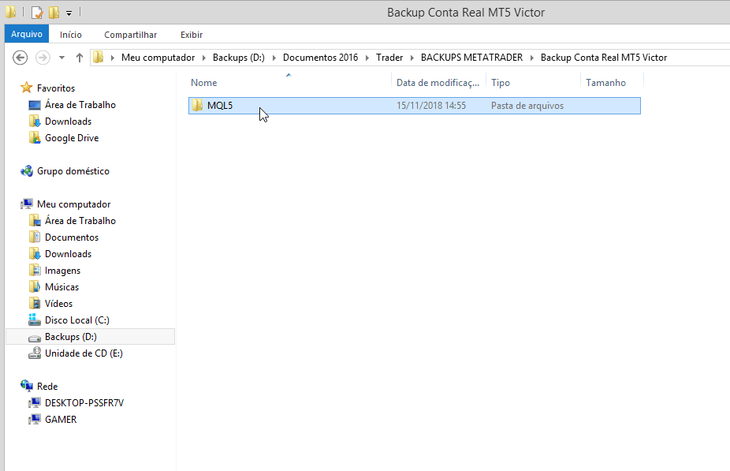Click Meu computador in the address breadcrumb
Image resolution: width=730 pixels, height=471 pixels.
[x=158, y=58]
